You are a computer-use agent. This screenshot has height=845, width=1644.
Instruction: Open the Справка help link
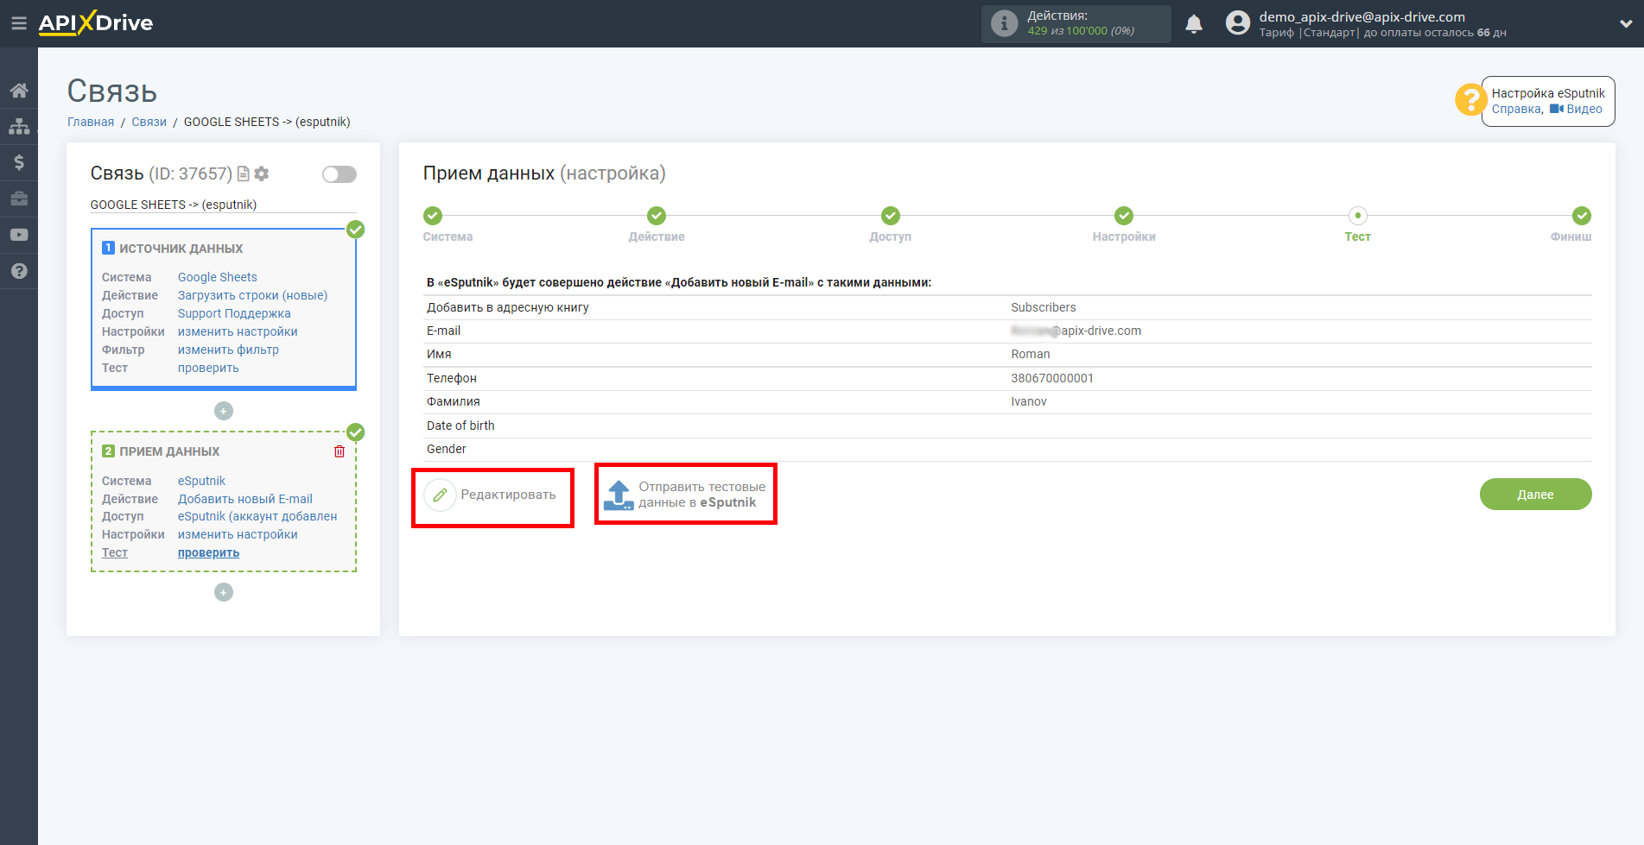[x=1516, y=110]
